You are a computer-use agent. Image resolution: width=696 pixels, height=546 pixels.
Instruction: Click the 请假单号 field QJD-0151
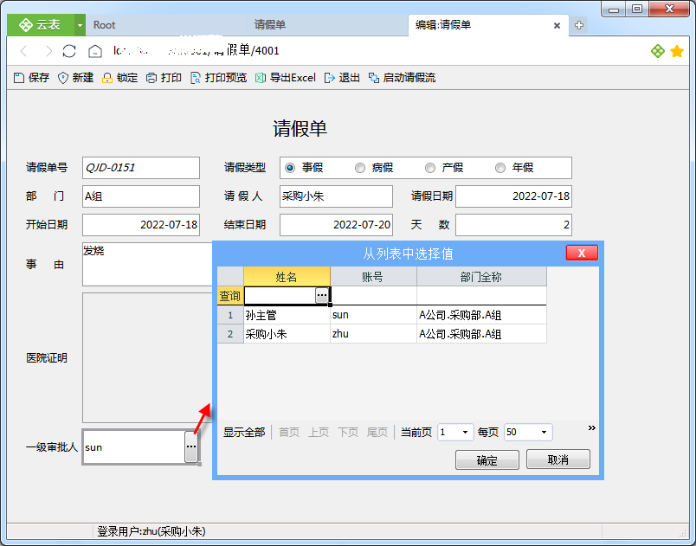(141, 168)
